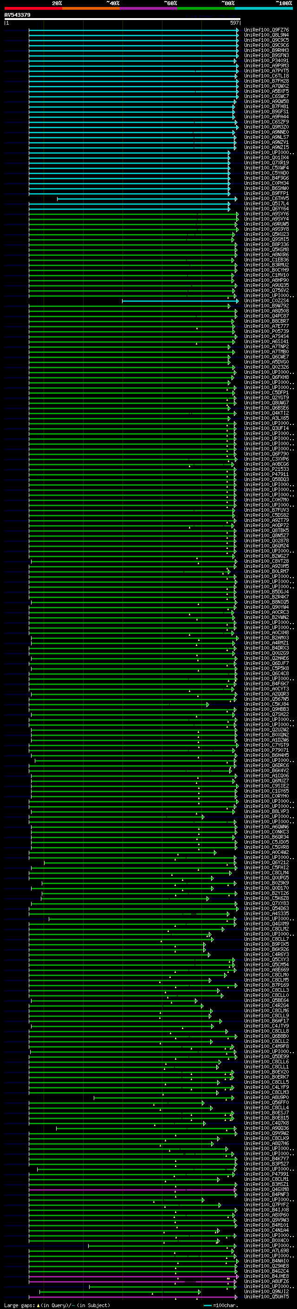This screenshot has width=297, height=1309.
Task: Click the UniRef100_A9SVY6 label
Action: coord(266,214)
